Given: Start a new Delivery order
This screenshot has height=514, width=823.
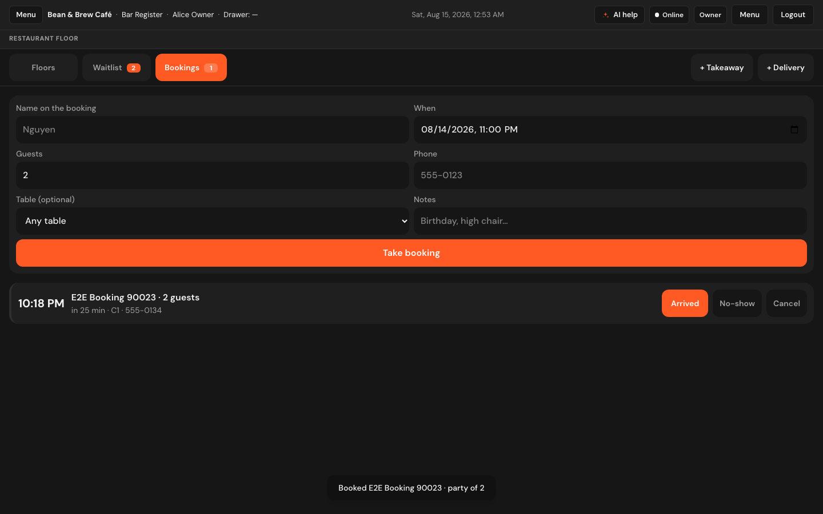Looking at the screenshot, I should pos(786,67).
